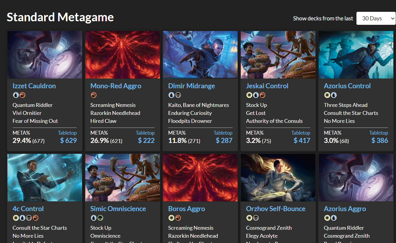The height and width of the screenshot is (243, 396).
Task: Click the blue mana icon under 4c Control
Action: pyautogui.click(x=22, y=218)
